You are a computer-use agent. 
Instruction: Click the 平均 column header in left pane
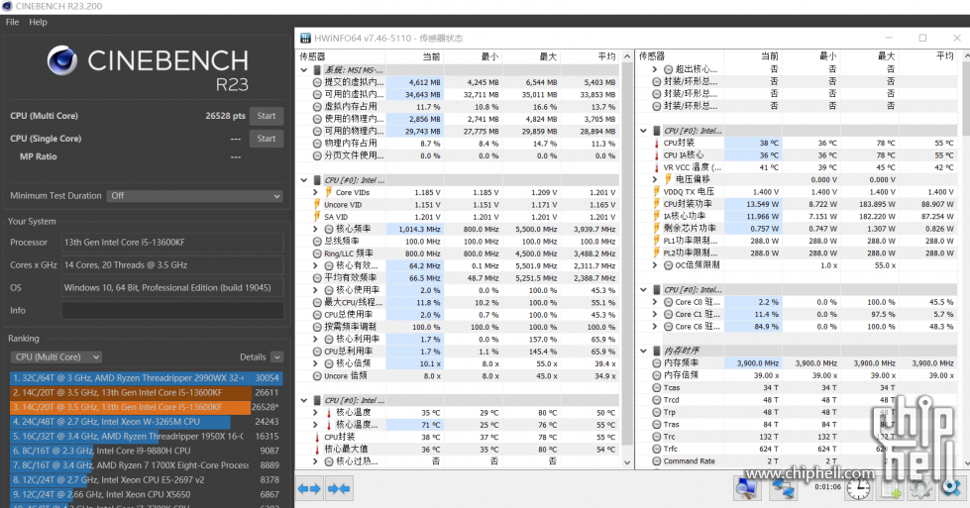point(606,56)
